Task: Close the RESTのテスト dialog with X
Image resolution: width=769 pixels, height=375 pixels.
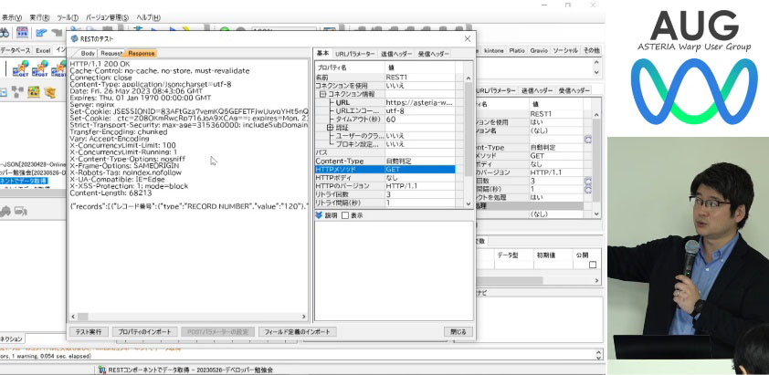Action: coord(468,38)
